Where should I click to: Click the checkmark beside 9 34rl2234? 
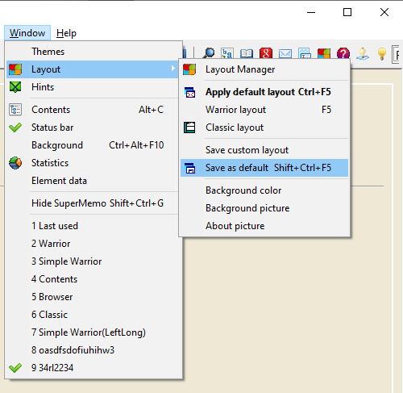click(15, 368)
